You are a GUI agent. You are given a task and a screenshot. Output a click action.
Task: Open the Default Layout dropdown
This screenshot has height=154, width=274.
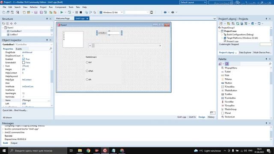click(x=205, y=3)
